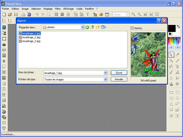
Task: Select the Line drawing tool
Action: click(x=178, y=60)
